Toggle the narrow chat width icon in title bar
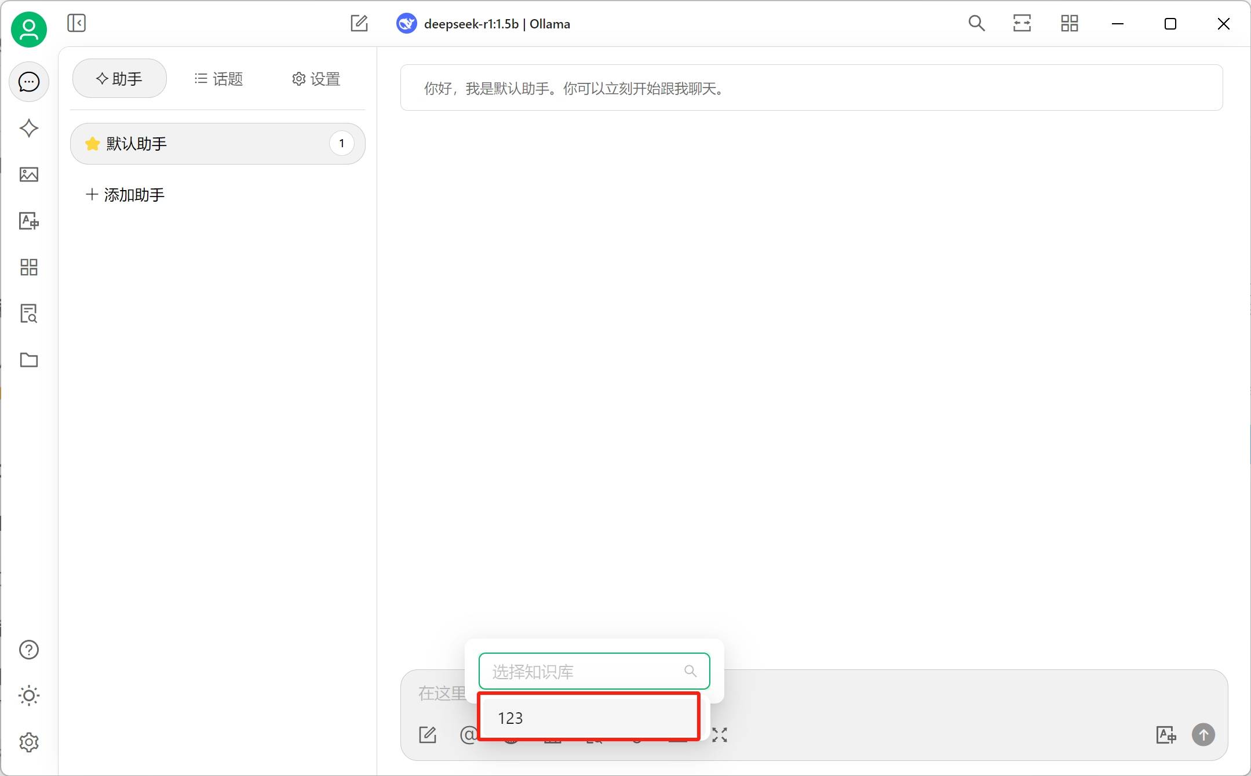Image resolution: width=1251 pixels, height=776 pixels. click(x=1022, y=23)
